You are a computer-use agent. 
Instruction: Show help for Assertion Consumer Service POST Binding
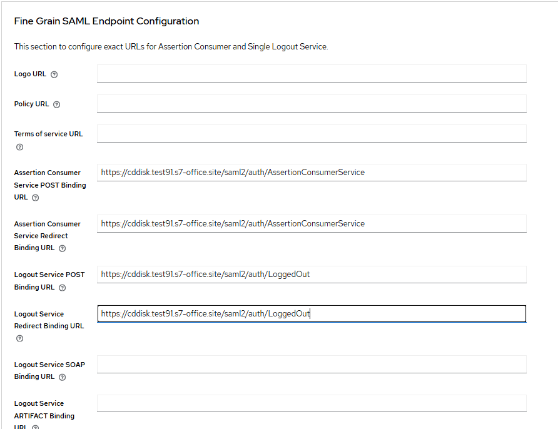click(x=35, y=198)
